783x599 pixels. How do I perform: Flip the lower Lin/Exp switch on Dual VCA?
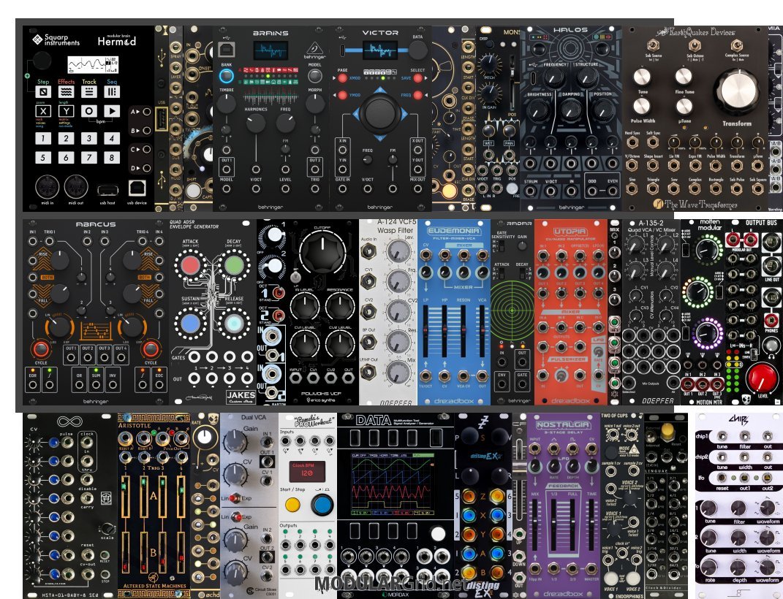[236, 516]
